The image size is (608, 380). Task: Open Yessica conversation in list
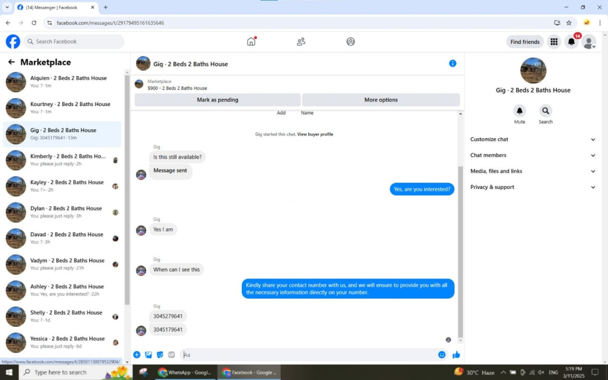62,343
